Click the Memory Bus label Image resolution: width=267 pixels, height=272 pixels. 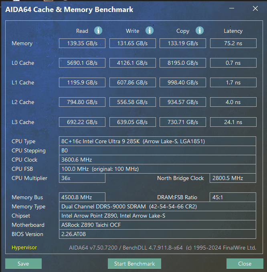(27, 197)
